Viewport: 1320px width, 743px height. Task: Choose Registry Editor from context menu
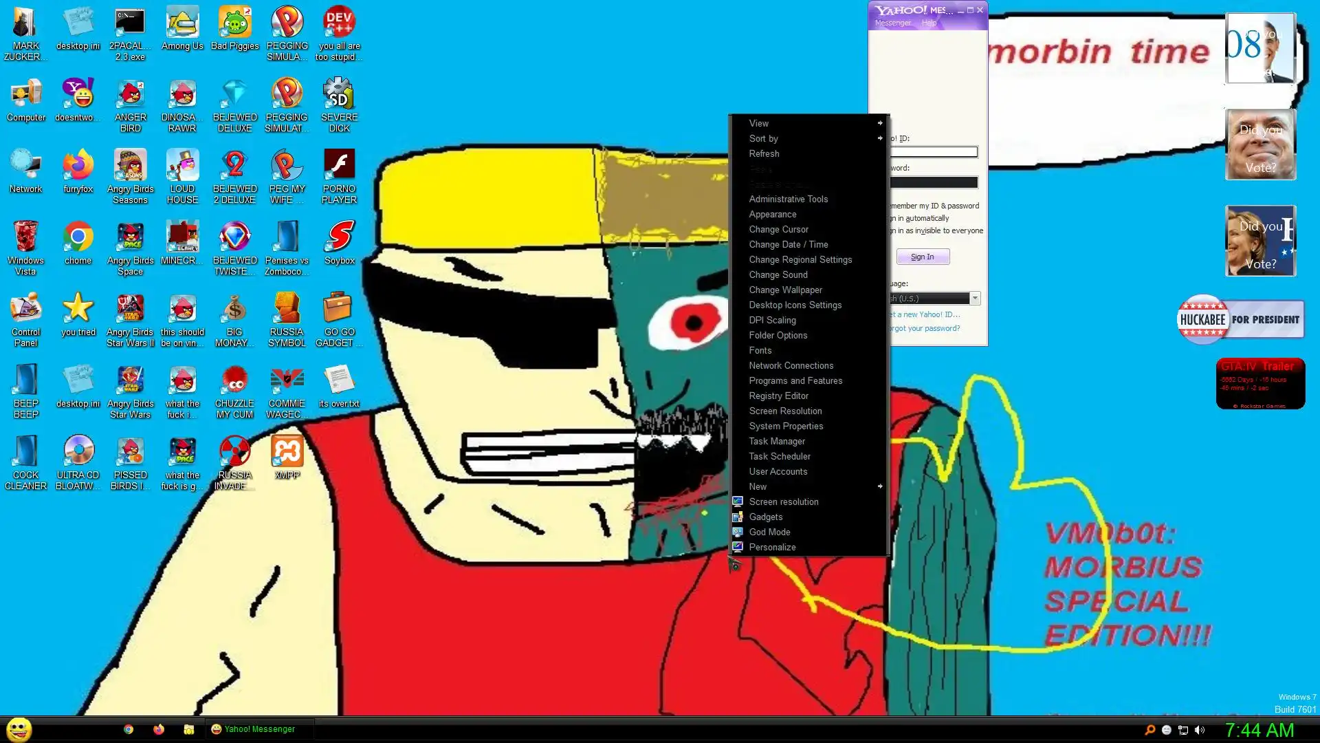click(x=778, y=396)
